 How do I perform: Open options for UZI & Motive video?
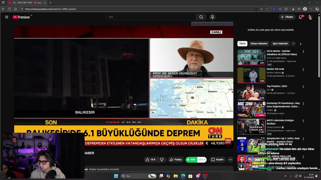click(303, 51)
